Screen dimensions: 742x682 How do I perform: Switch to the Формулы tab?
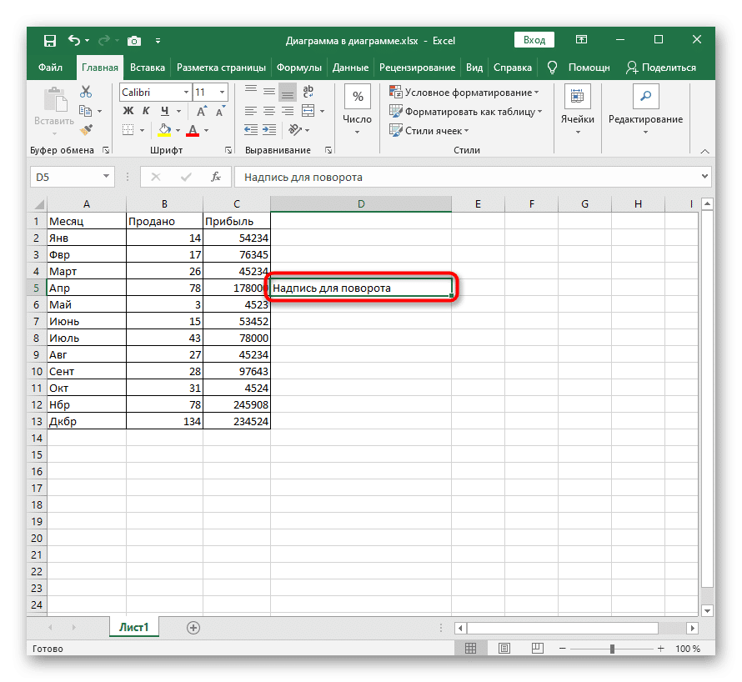(300, 68)
